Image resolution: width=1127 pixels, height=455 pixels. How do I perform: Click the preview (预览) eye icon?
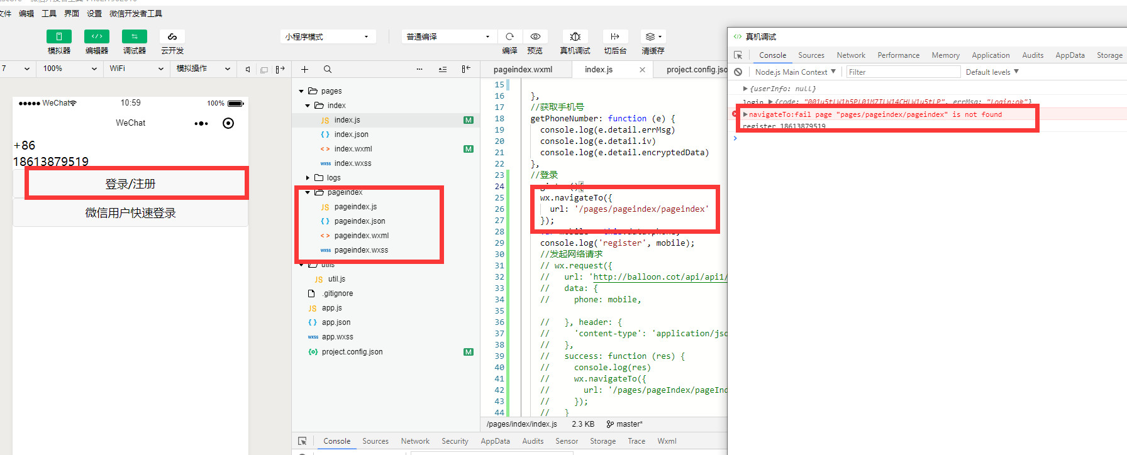[x=535, y=36]
